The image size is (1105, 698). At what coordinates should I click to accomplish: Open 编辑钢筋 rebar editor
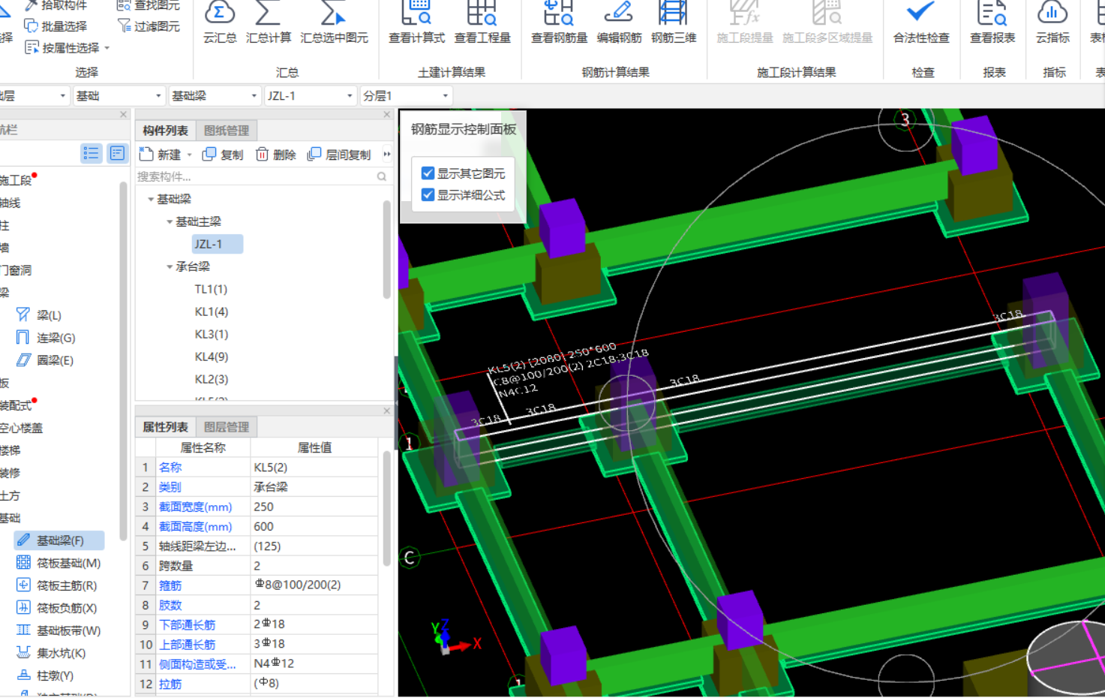619,23
